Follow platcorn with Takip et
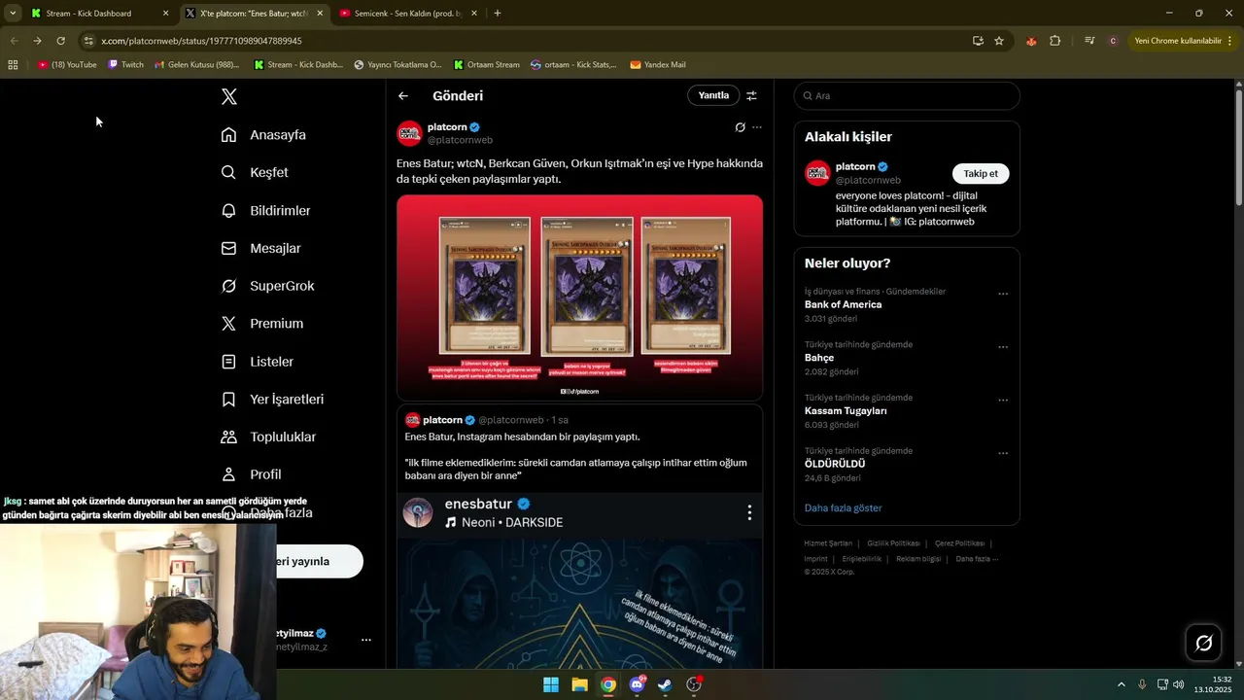 point(981,173)
